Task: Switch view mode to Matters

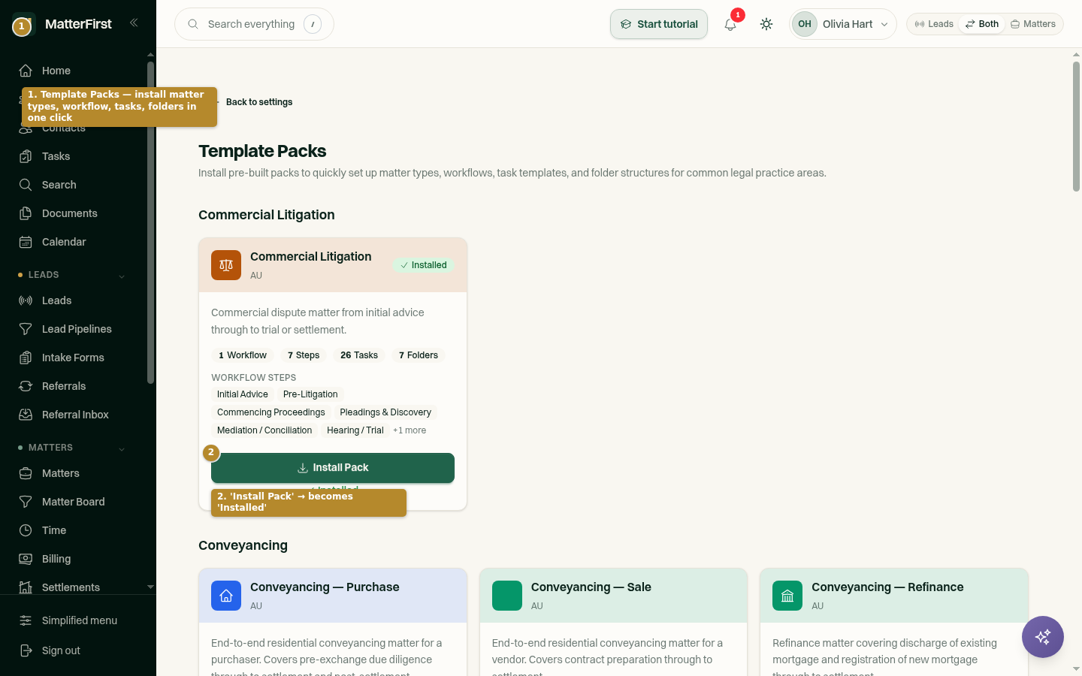Action: pos(1033,24)
